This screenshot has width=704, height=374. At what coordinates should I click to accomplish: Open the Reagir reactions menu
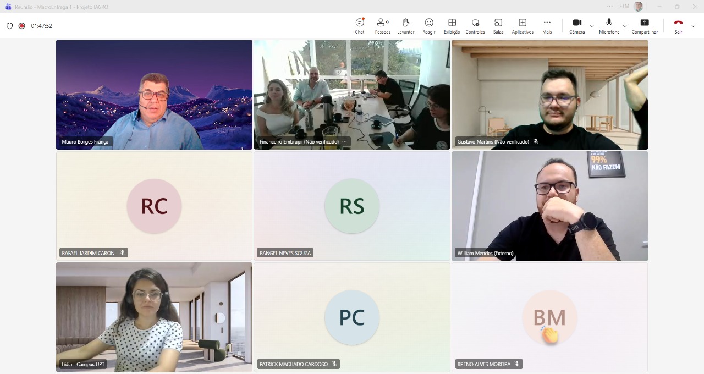[429, 26]
